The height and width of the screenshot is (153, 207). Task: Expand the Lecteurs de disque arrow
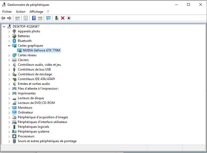pyautogui.click(x=9, y=98)
